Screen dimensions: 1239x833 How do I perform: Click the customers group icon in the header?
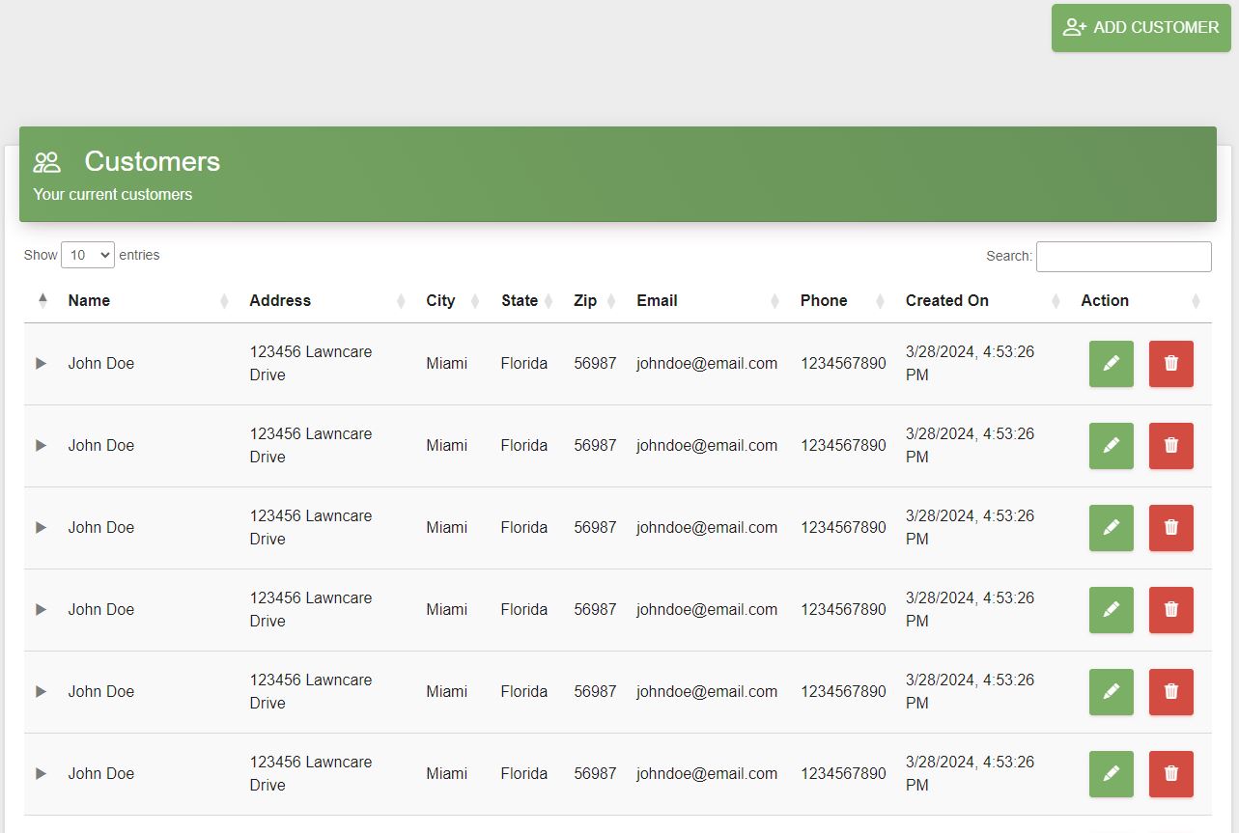point(45,161)
